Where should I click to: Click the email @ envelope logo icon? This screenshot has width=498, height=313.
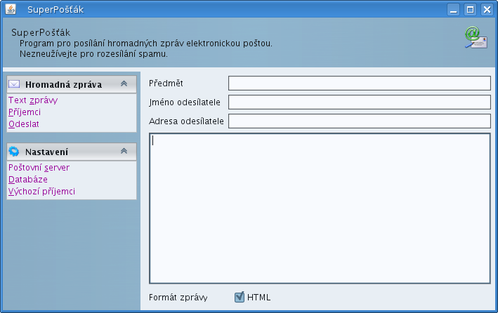click(x=476, y=37)
